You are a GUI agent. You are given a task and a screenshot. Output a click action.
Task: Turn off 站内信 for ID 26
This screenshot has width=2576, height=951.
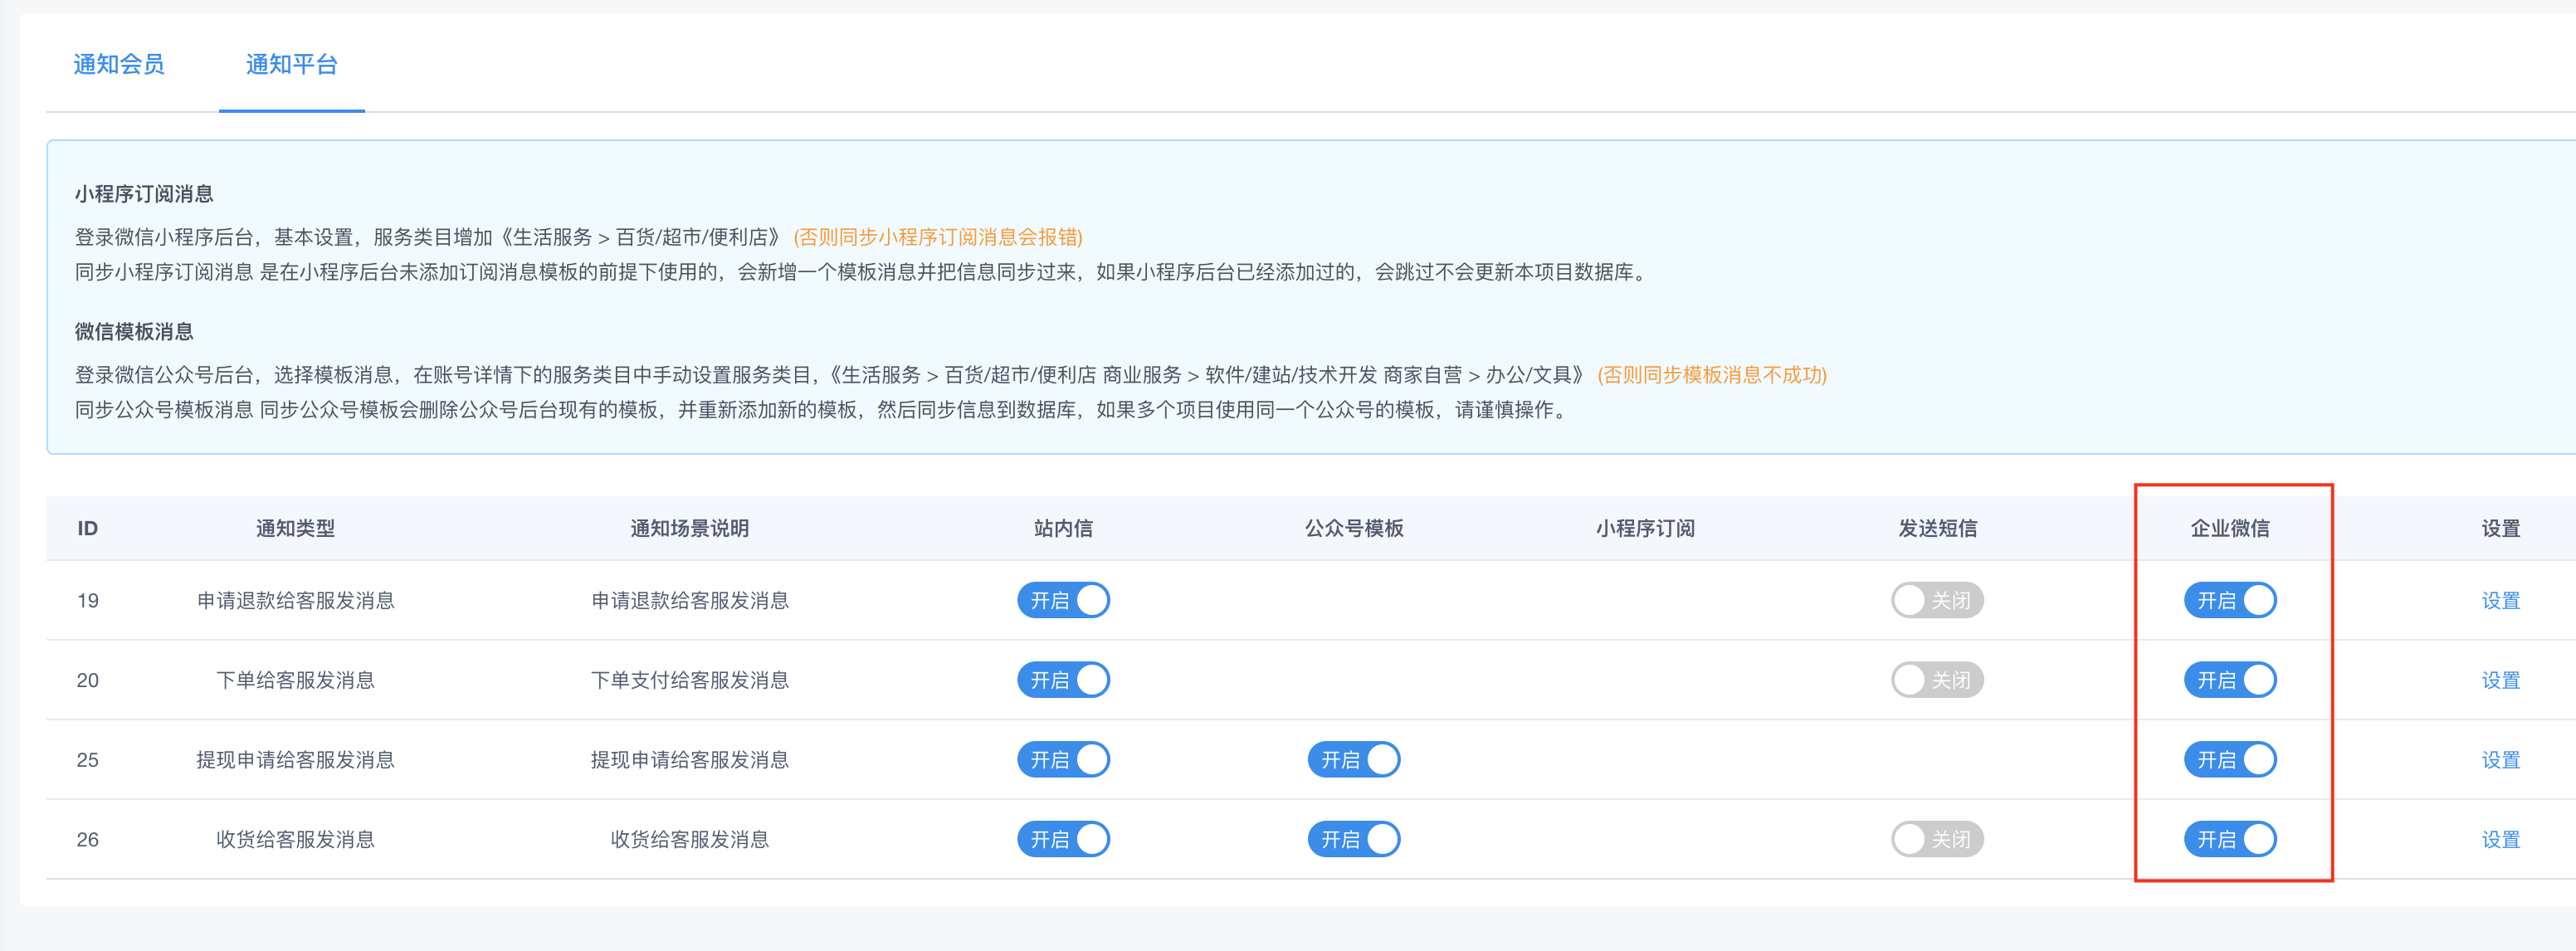(1063, 839)
